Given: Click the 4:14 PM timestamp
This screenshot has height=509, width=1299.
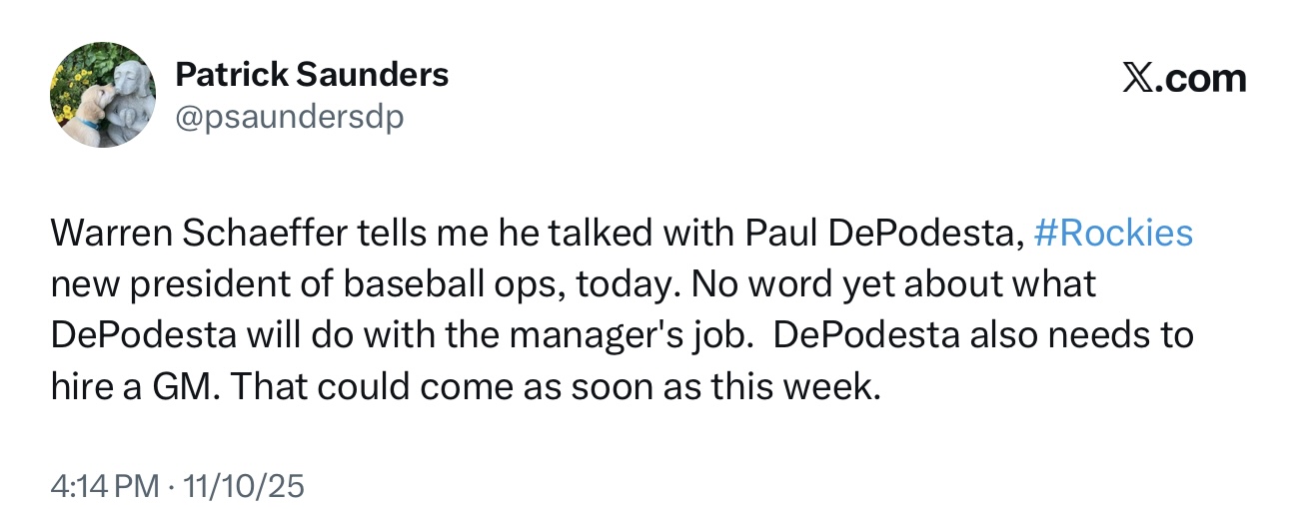Looking at the screenshot, I should [104, 486].
